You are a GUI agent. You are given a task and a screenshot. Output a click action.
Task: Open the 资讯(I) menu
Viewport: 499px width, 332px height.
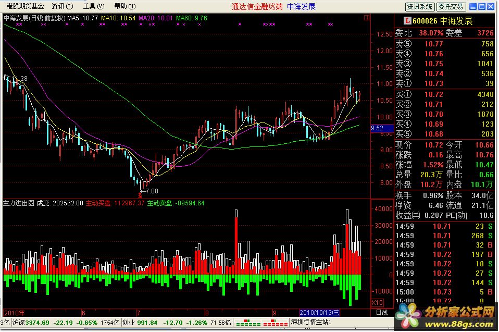(63, 6)
